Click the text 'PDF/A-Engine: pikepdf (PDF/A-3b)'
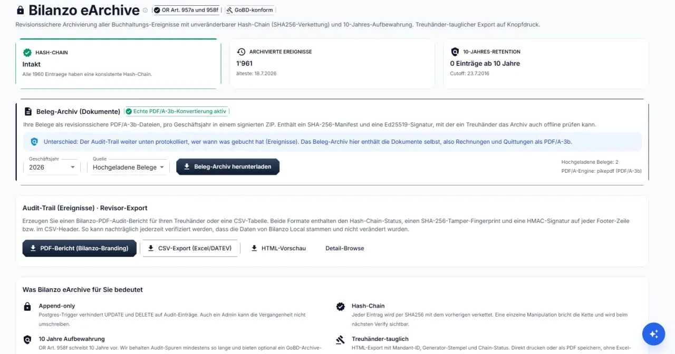Viewport: 675px width, 354px height. [601, 171]
